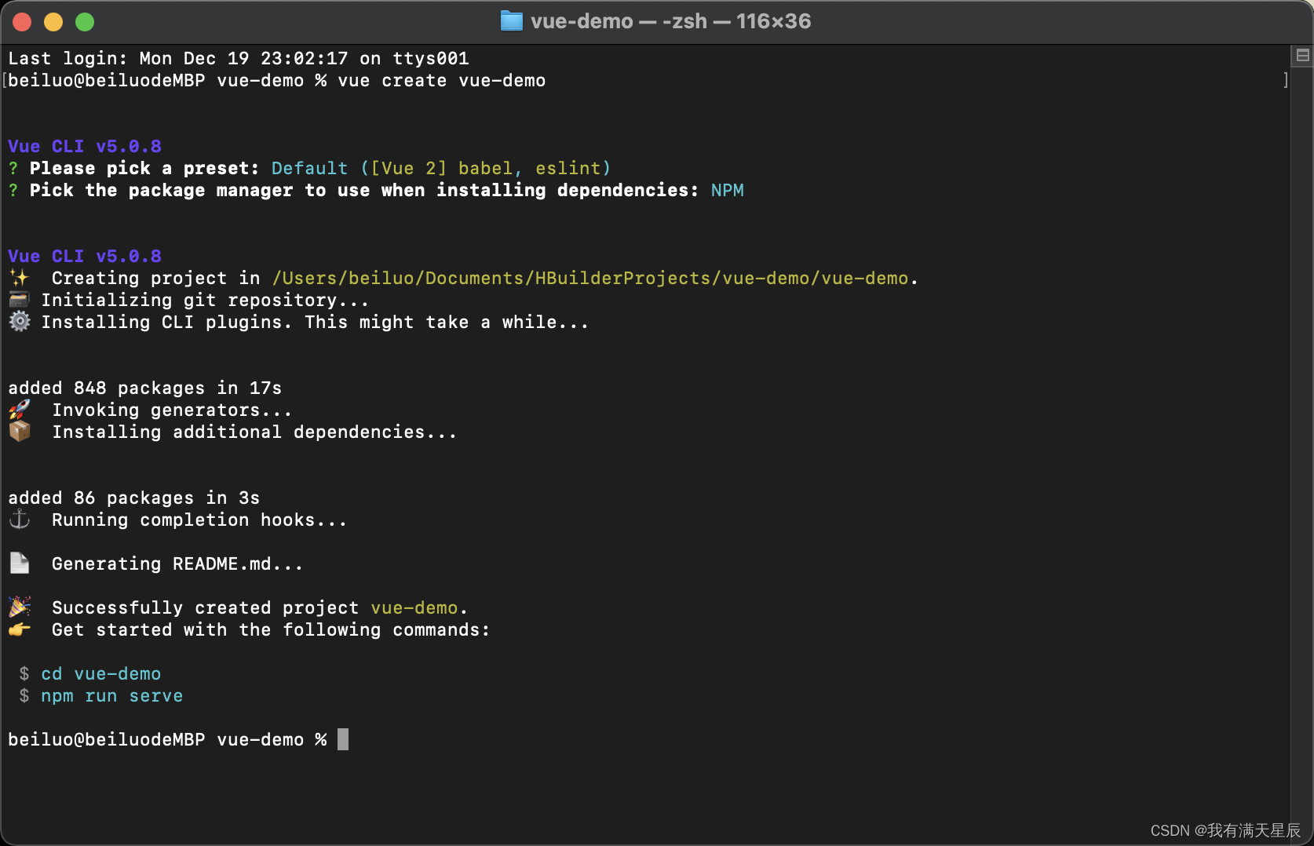Click the 'NPM' package manager answer
1314x846 pixels.
pyautogui.click(x=727, y=190)
